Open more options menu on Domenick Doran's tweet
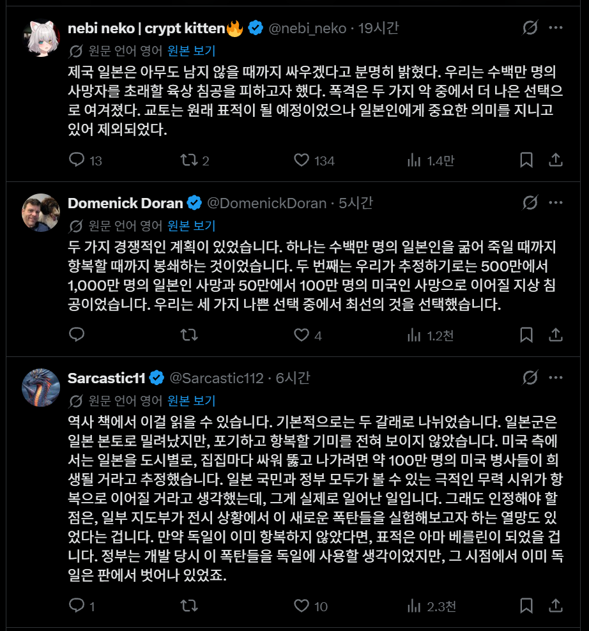Screen dimensions: 589x631 coord(556,203)
